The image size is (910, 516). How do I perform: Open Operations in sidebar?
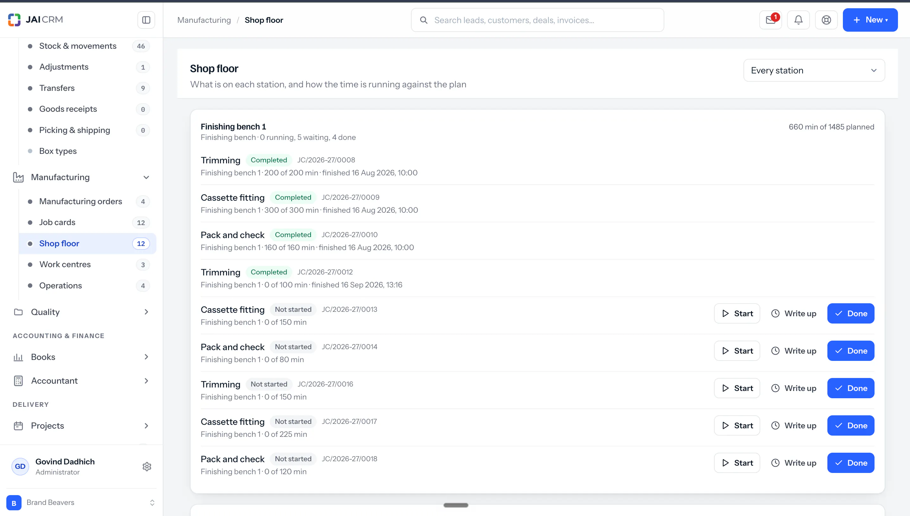87,286
